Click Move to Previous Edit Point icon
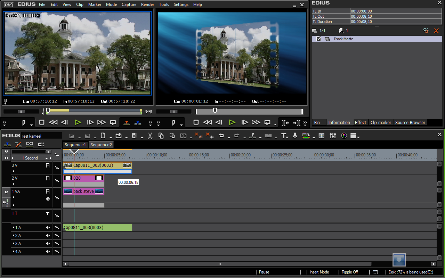The image size is (445, 278). 285,123
